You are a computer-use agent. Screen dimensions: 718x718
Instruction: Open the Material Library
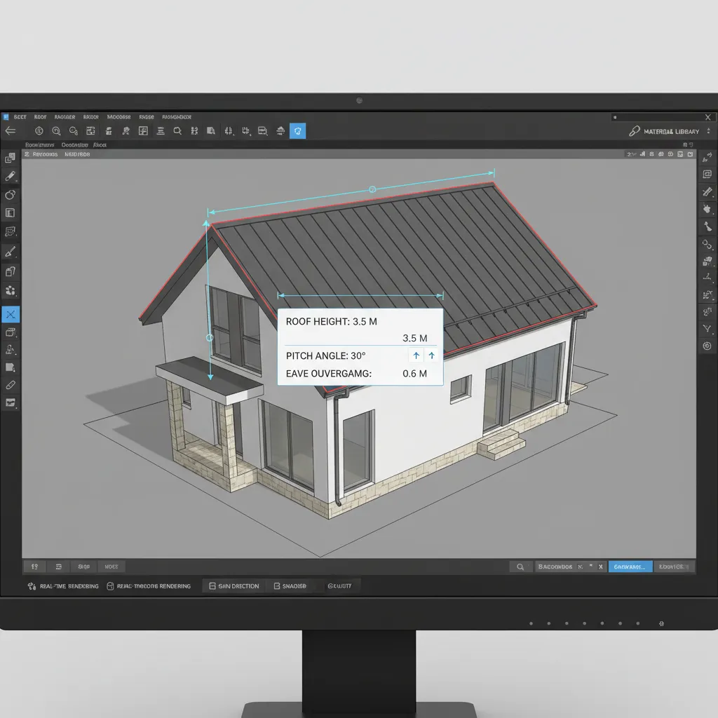point(670,131)
